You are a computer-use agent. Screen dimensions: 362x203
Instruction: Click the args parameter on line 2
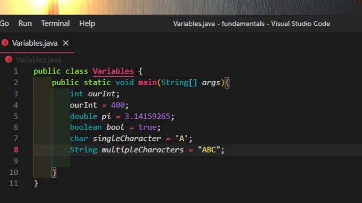coord(211,82)
